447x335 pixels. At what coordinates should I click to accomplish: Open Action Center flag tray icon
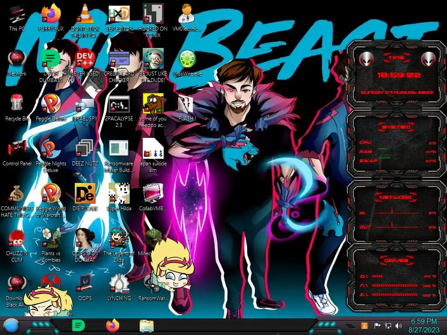tap(377, 325)
